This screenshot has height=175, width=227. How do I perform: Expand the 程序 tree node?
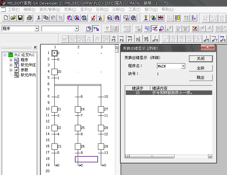pos(11,60)
